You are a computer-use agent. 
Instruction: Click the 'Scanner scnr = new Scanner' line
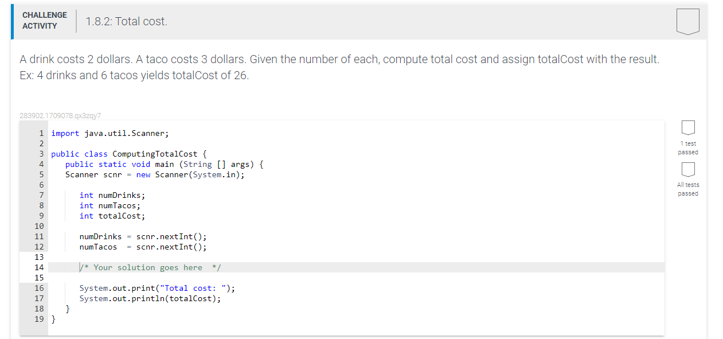tap(154, 174)
